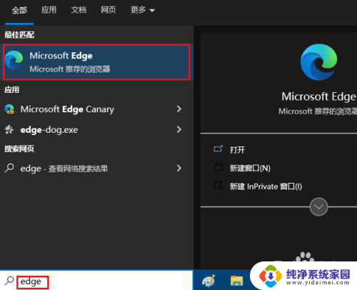Click the web search magnifier icon beside edge
The width and height of the screenshot is (357, 290).
coord(9,168)
